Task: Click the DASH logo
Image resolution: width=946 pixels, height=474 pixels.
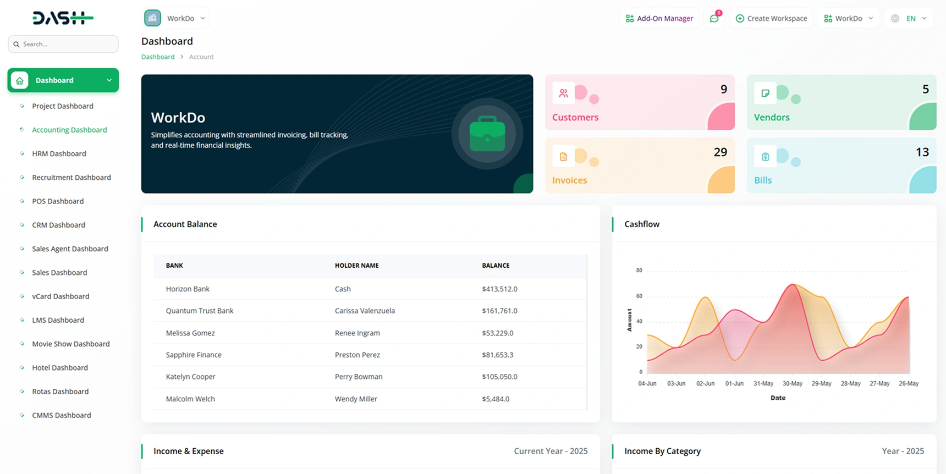Action: (x=63, y=18)
